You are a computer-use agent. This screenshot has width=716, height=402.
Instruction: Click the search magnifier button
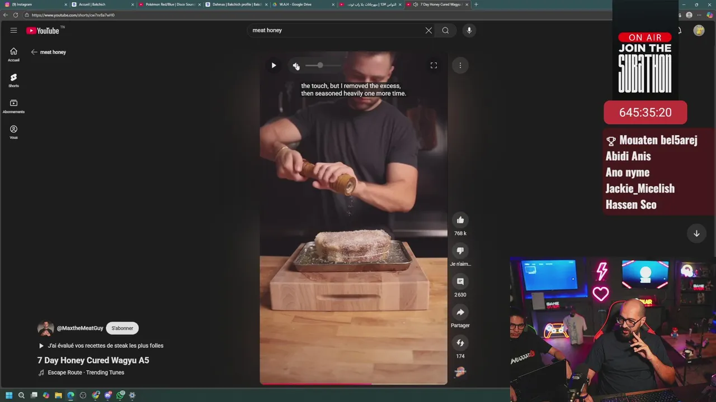click(x=445, y=30)
